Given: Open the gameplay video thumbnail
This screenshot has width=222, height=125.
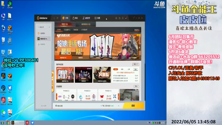Looking at the screenshot, I should [x=129, y=95].
